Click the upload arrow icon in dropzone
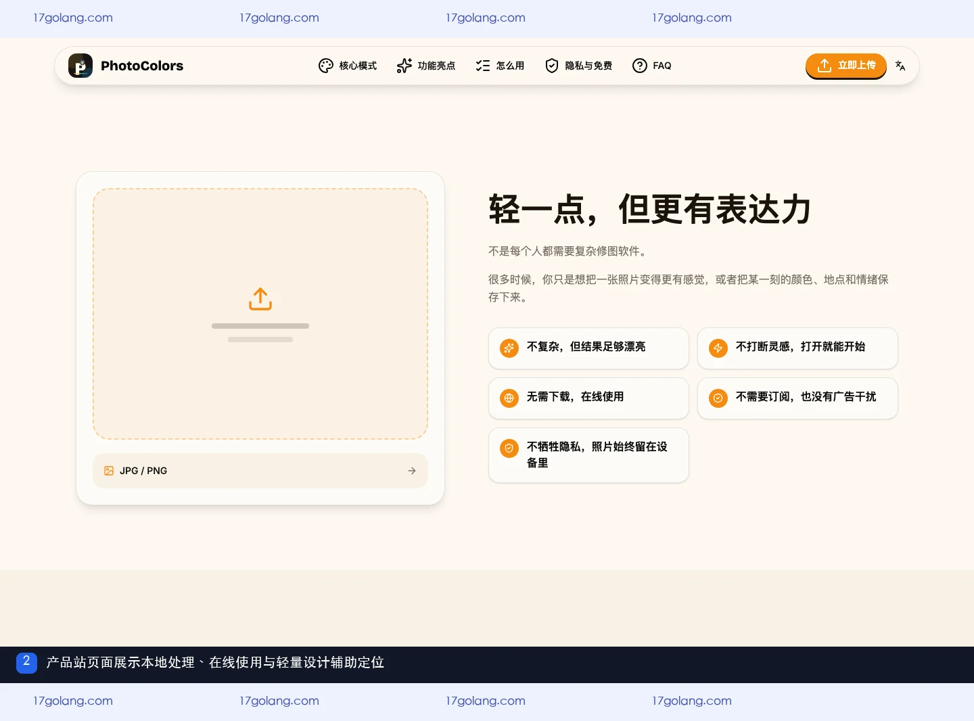Screen dimensions: 974x721 260,299
